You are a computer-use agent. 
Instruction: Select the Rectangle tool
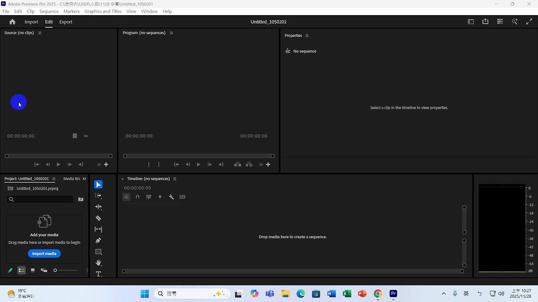tap(98, 252)
